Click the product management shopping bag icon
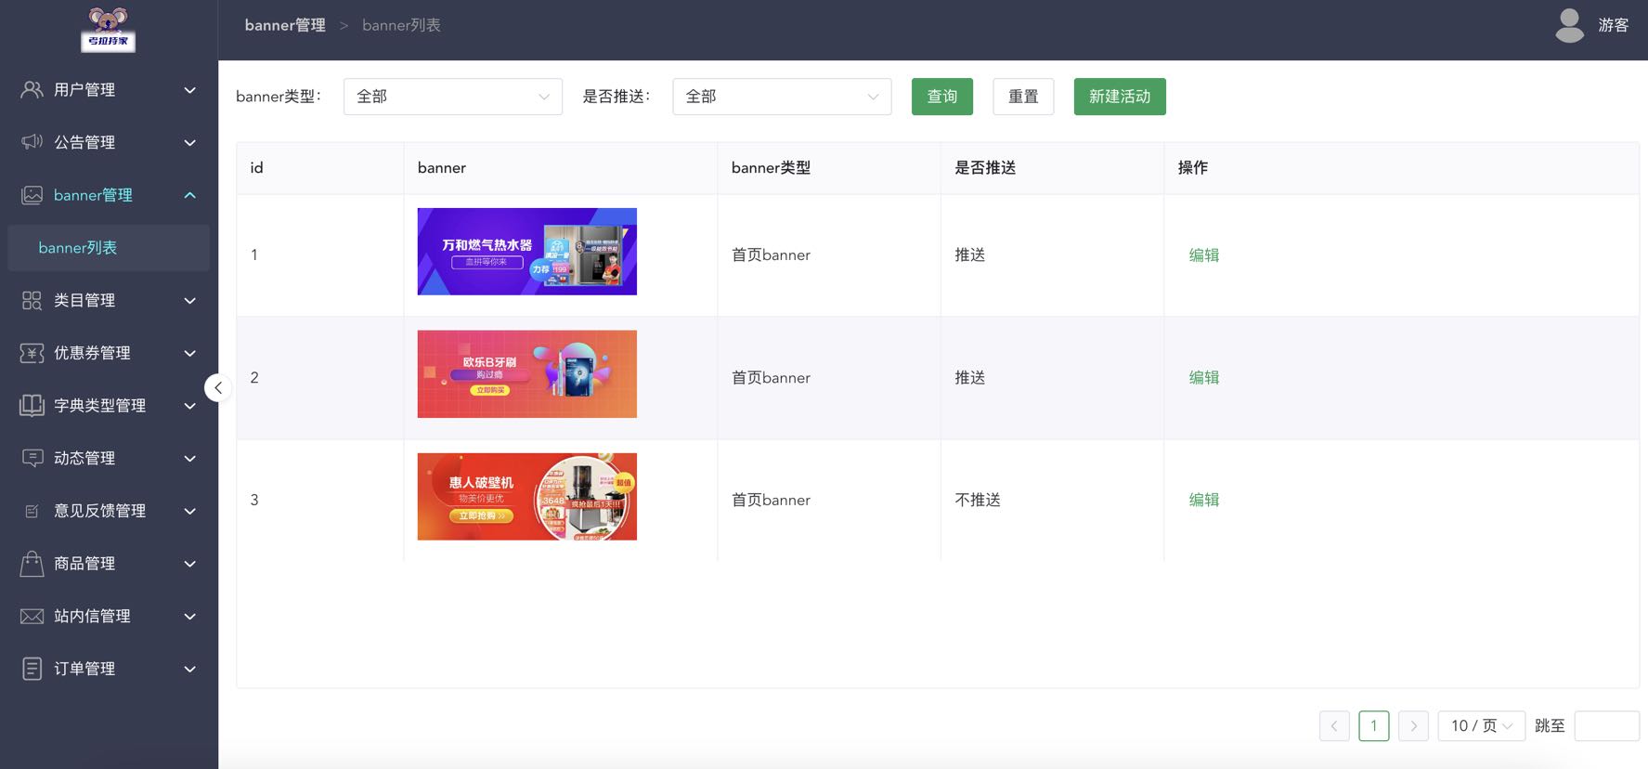This screenshot has height=769, width=1648. (x=32, y=563)
